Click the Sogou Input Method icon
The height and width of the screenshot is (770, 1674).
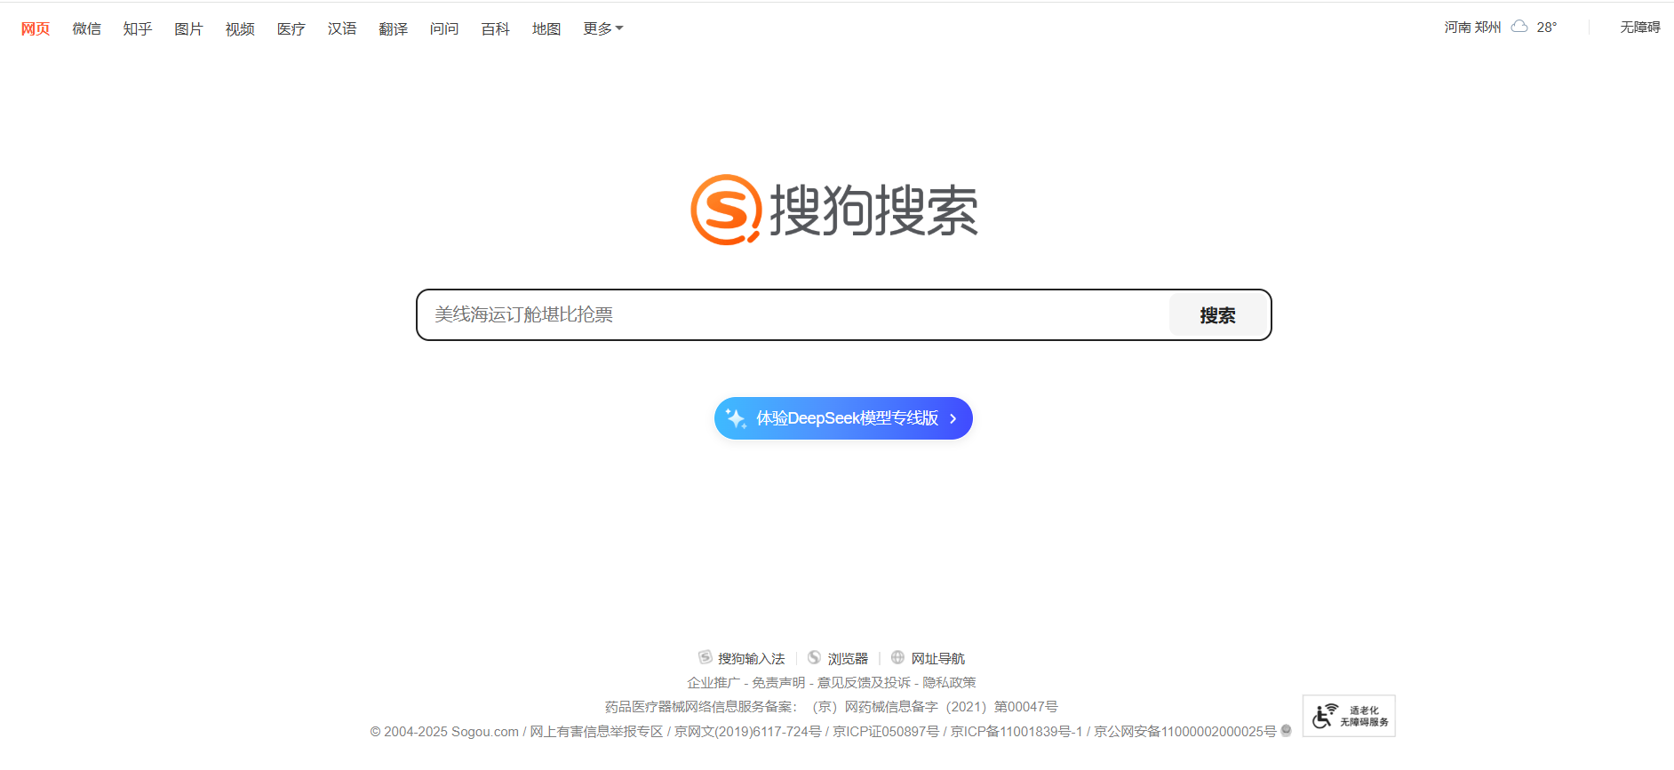(705, 657)
